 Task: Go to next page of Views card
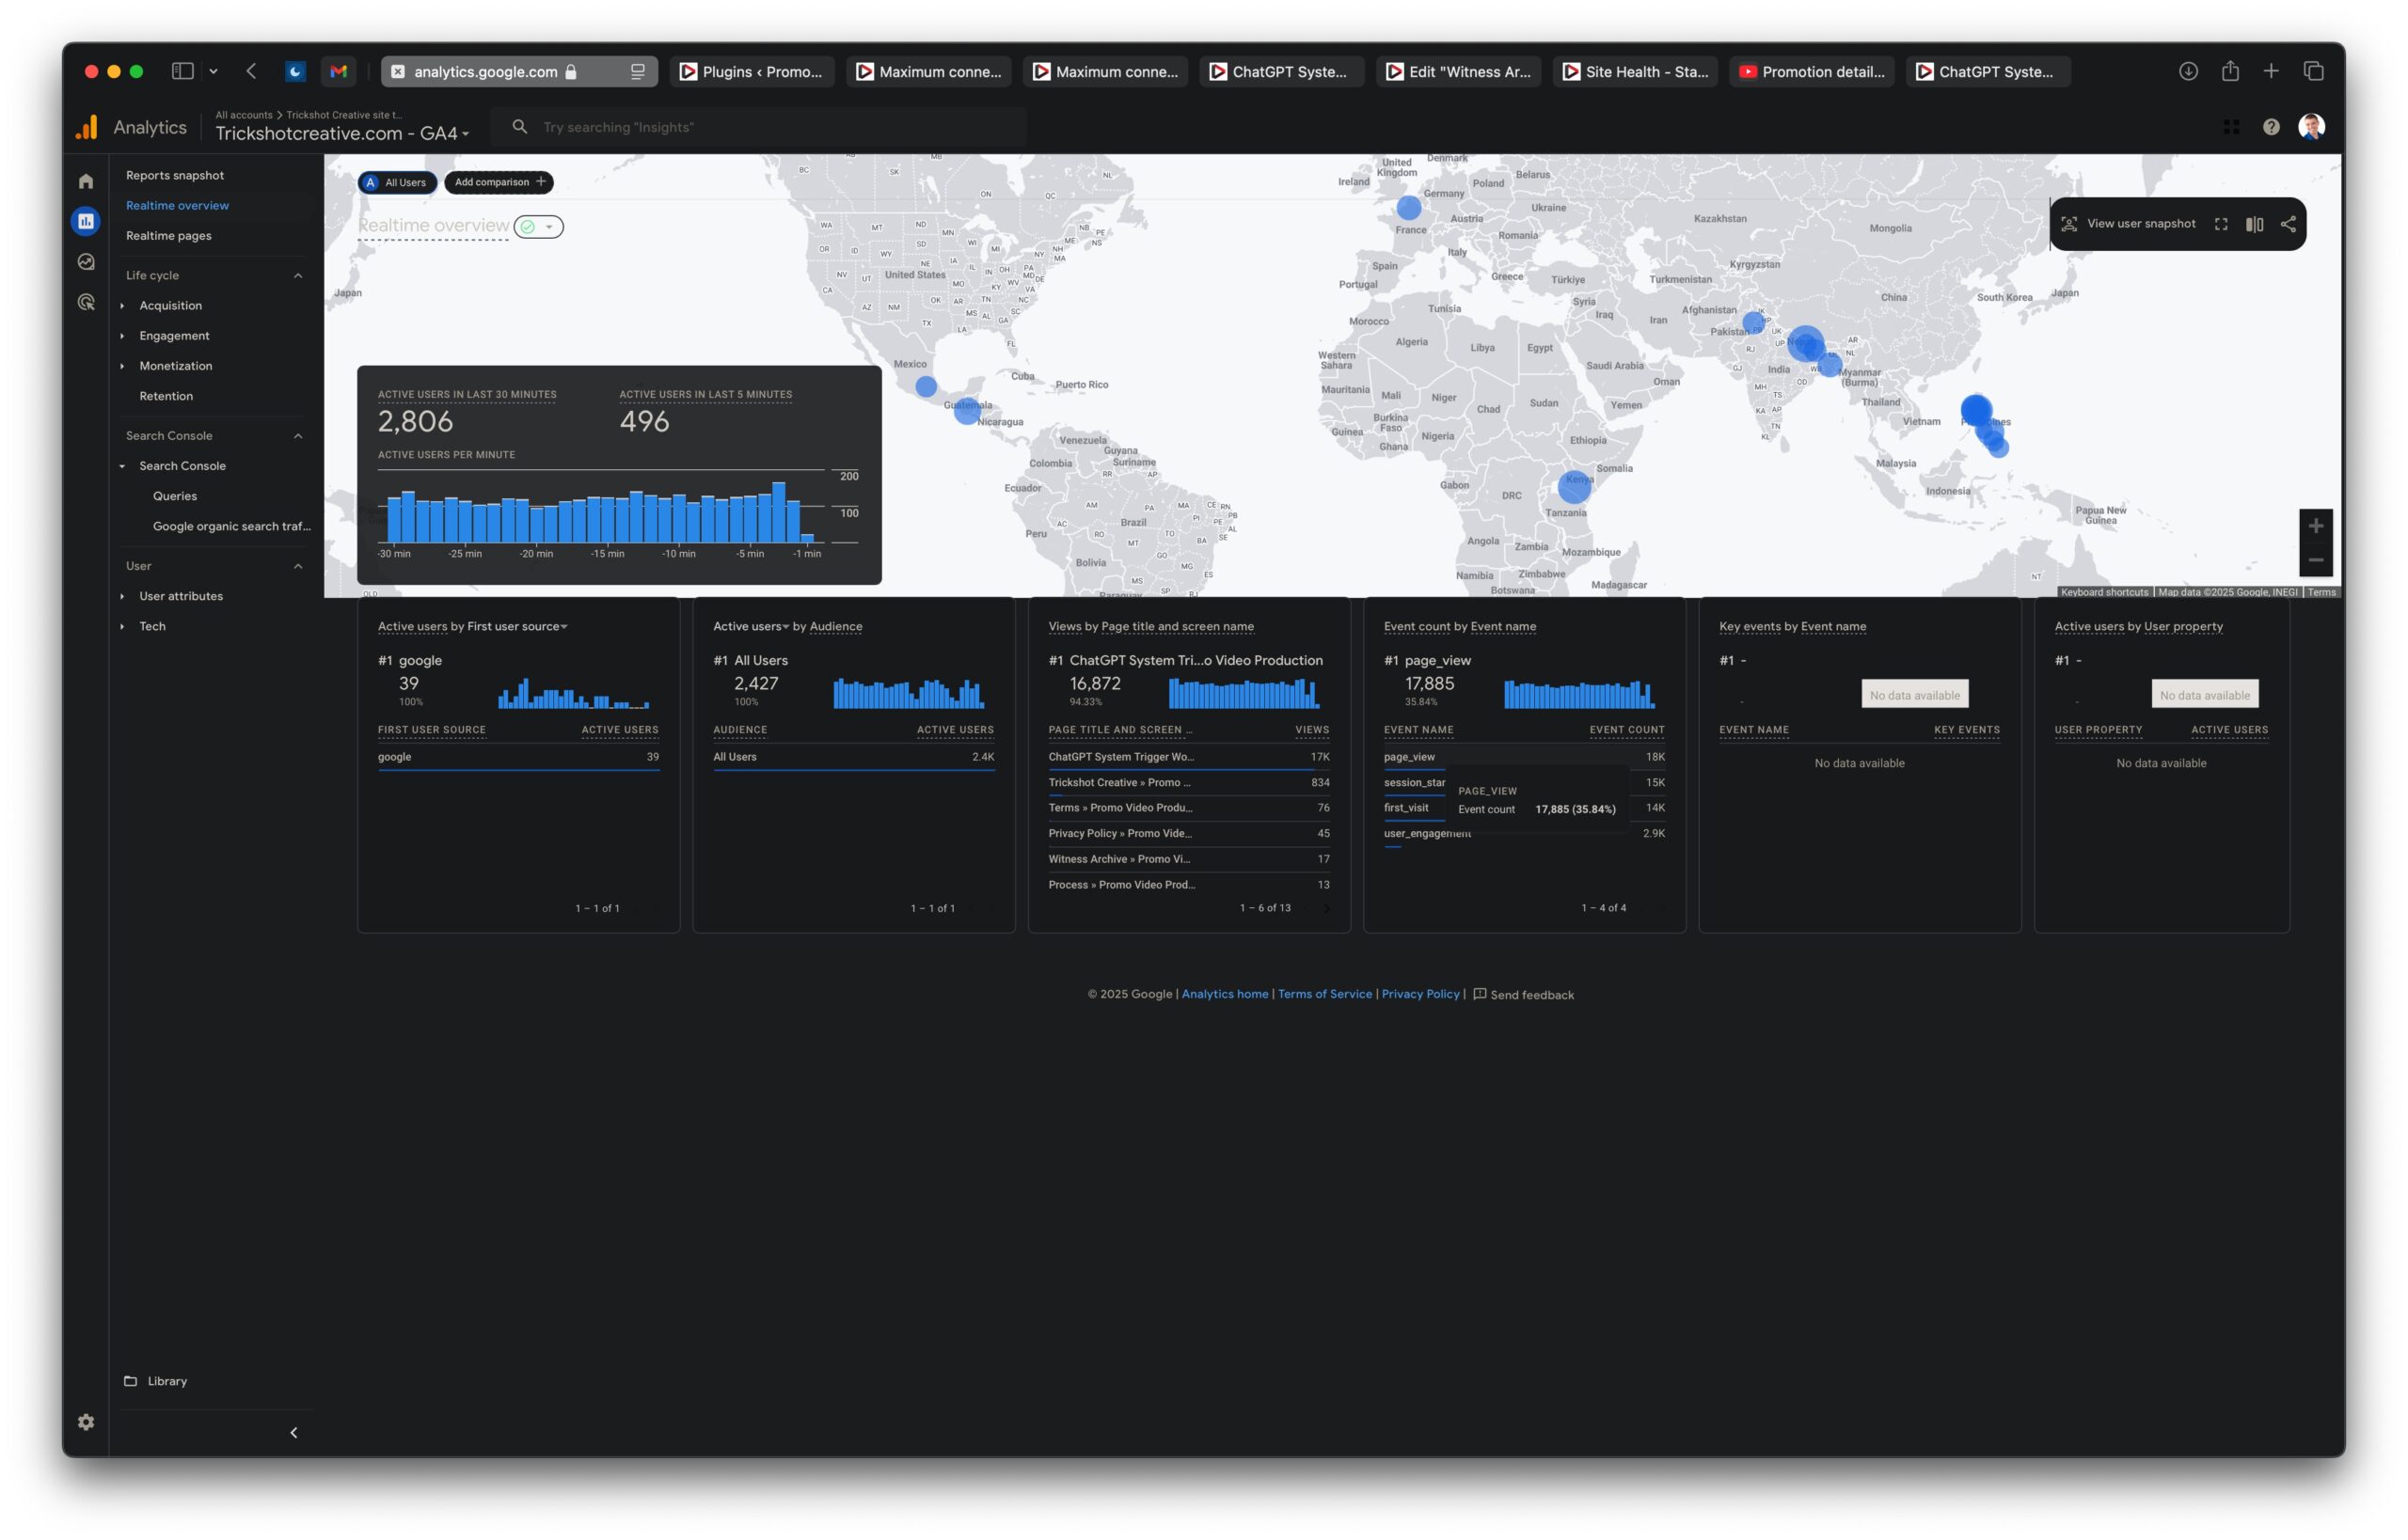point(1326,909)
